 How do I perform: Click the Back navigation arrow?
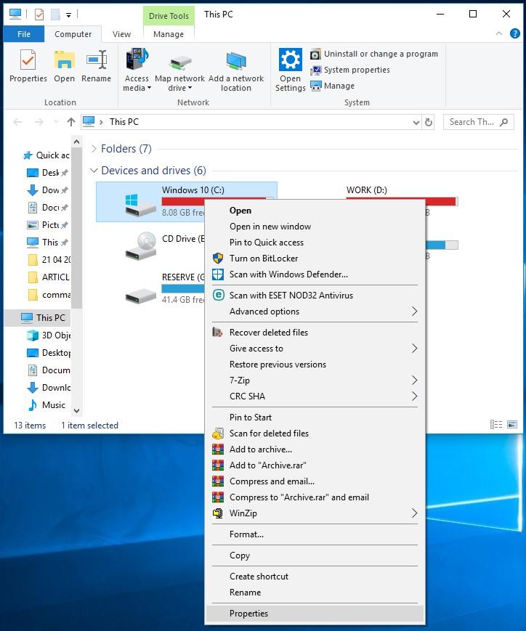pos(17,122)
